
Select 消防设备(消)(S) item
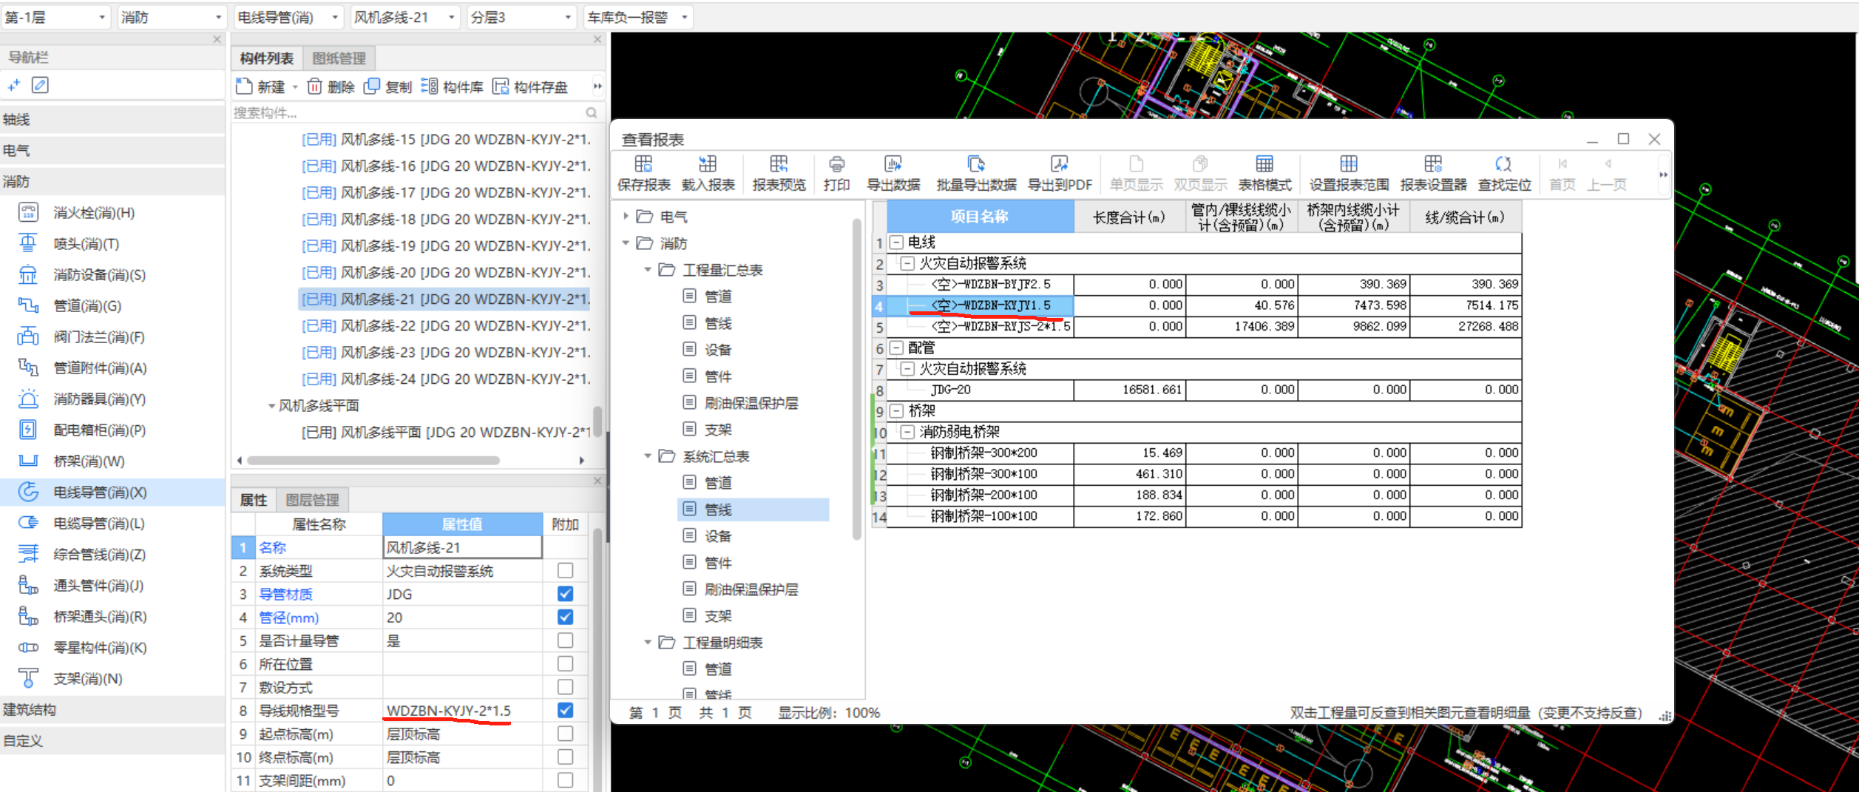coord(99,275)
